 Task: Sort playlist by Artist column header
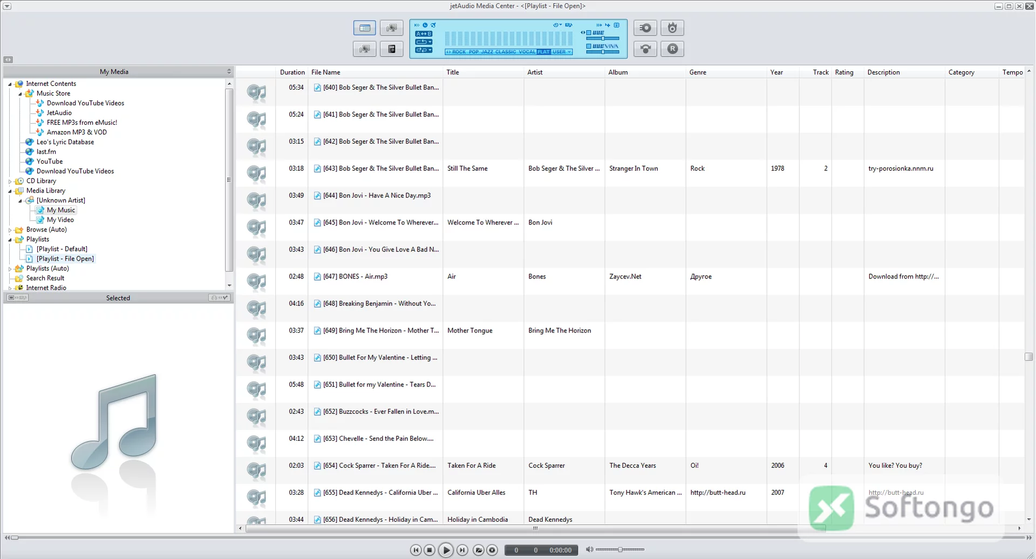pos(564,72)
